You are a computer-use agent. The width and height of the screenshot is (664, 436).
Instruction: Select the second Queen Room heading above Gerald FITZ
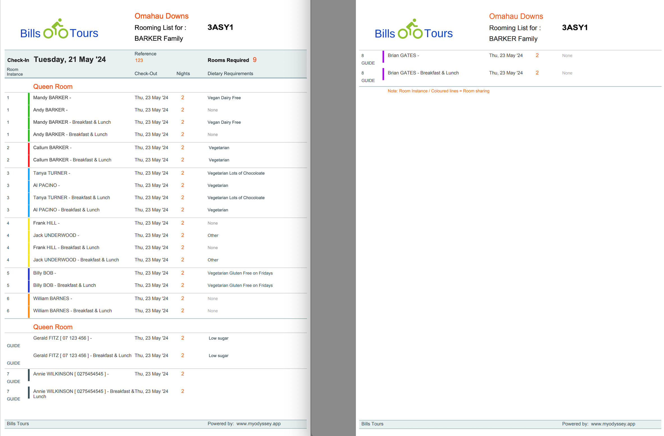pyautogui.click(x=53, y=327)
